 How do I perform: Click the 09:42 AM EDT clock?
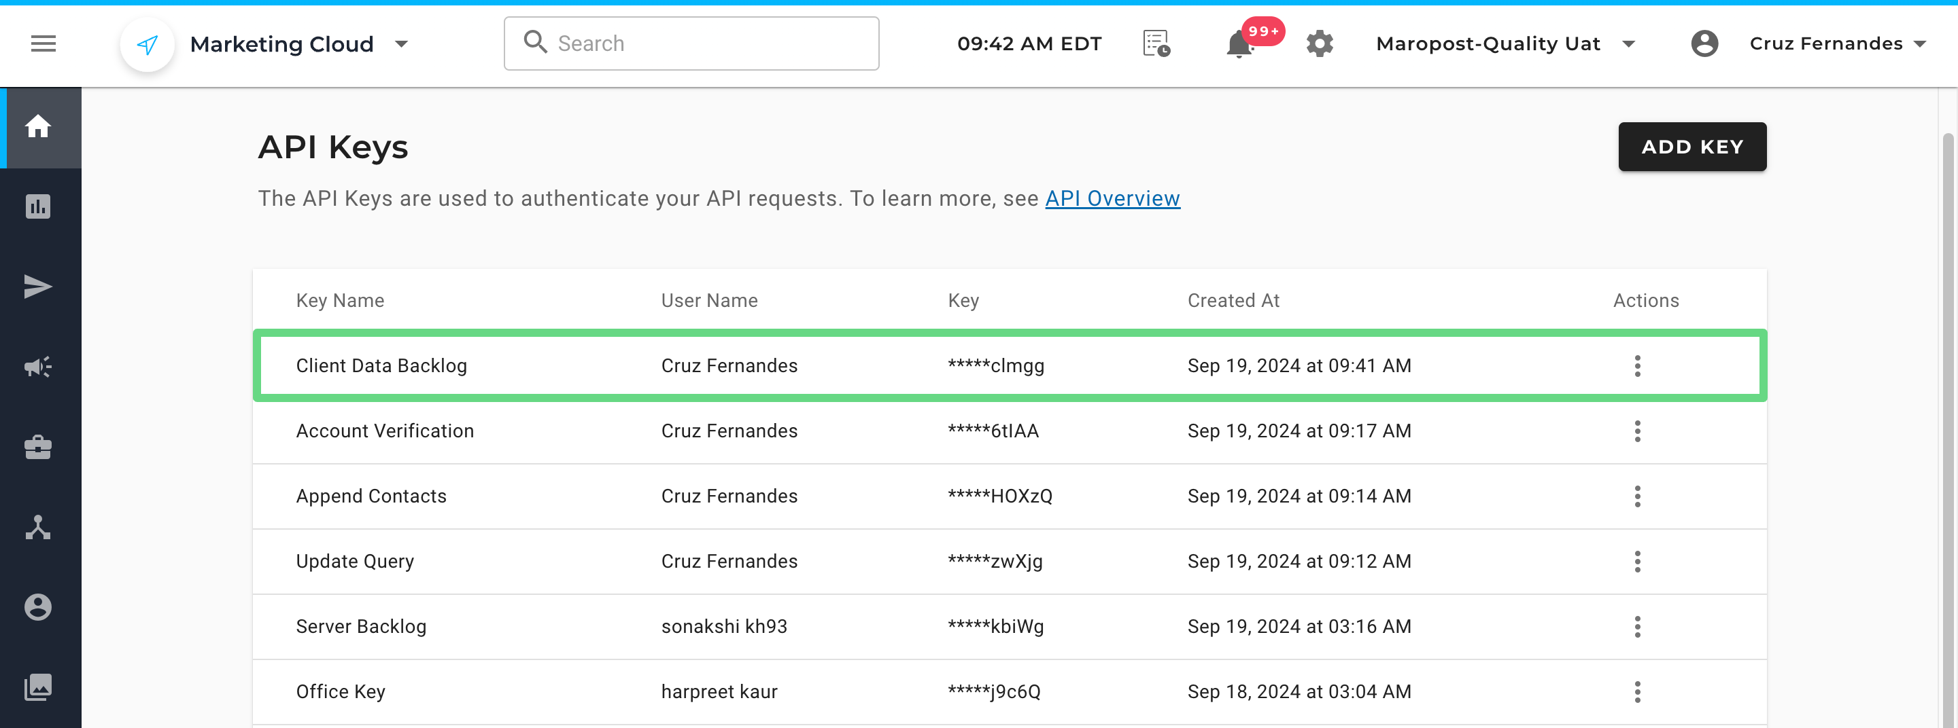(x=1029, y=44)
